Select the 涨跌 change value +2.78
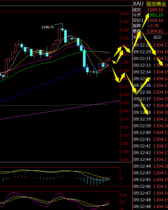The height and width of the screenshot is (210, 168). pos(153,26)
